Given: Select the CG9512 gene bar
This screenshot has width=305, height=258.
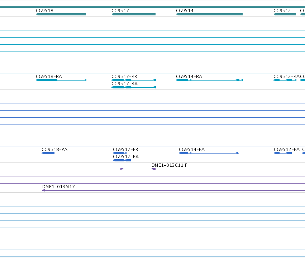Looking at the screenshot, I should coord(285,14).
